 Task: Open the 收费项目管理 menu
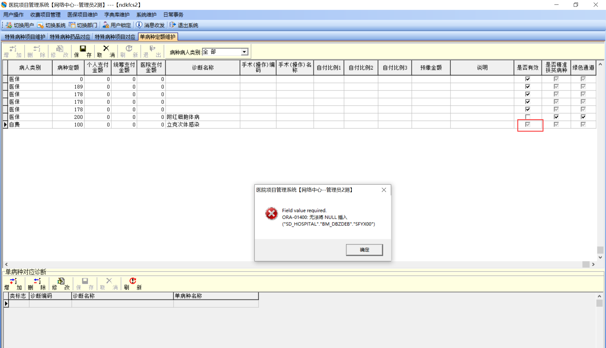click(x=45, y=15)
